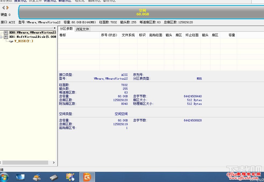Click the 快速分区 toolbar button

pos(50,1)
